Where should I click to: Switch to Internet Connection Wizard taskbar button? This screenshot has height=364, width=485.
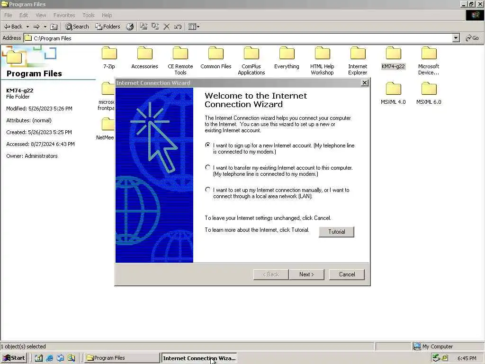pyautogui.click(x=199, y=358)
